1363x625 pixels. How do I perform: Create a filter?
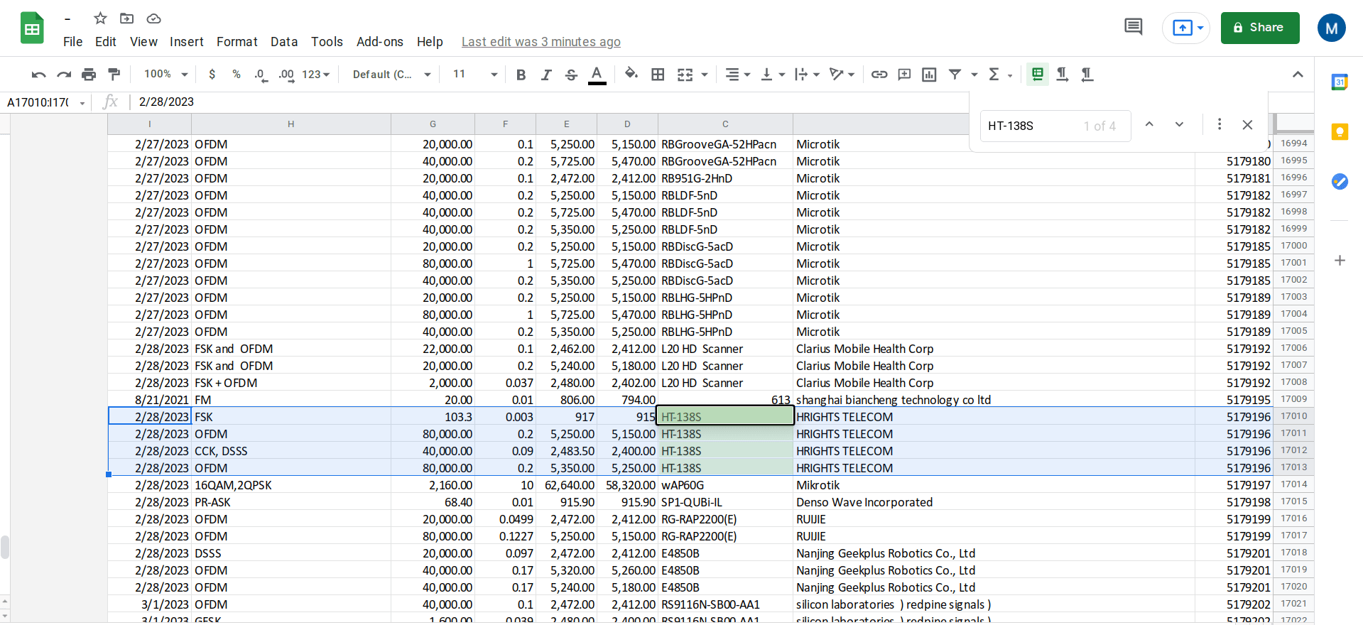pos(955,75)
